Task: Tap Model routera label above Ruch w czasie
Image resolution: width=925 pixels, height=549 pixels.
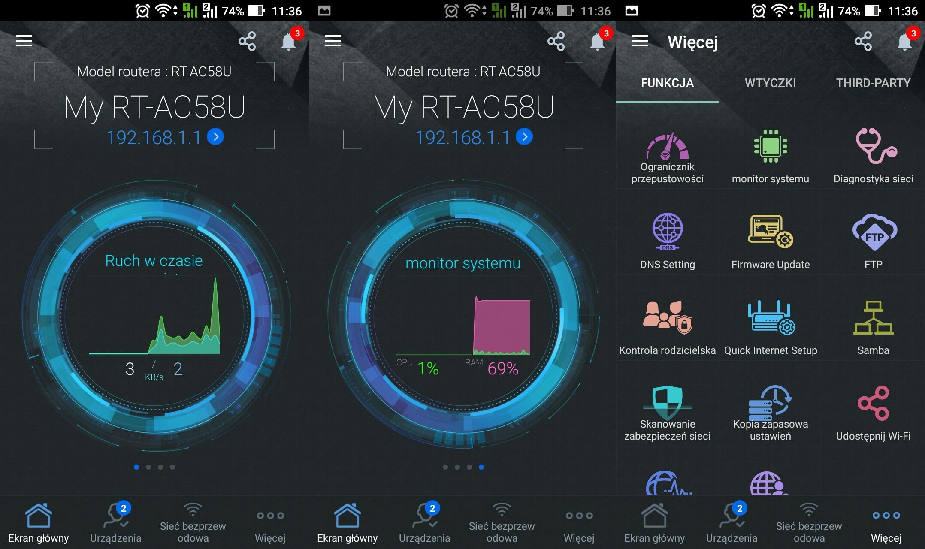Action: 154,72
